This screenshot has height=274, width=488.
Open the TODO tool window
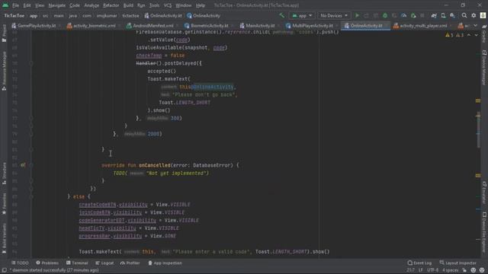pyautogui.click(x=20, y=263)
